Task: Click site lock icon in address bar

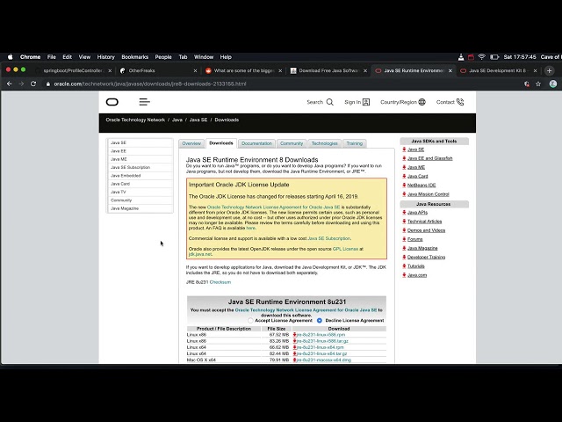Action: coord(48,84)
